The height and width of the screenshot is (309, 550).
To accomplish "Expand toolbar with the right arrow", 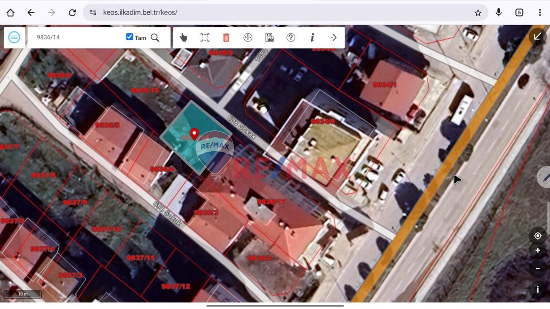I will (334, 37).
